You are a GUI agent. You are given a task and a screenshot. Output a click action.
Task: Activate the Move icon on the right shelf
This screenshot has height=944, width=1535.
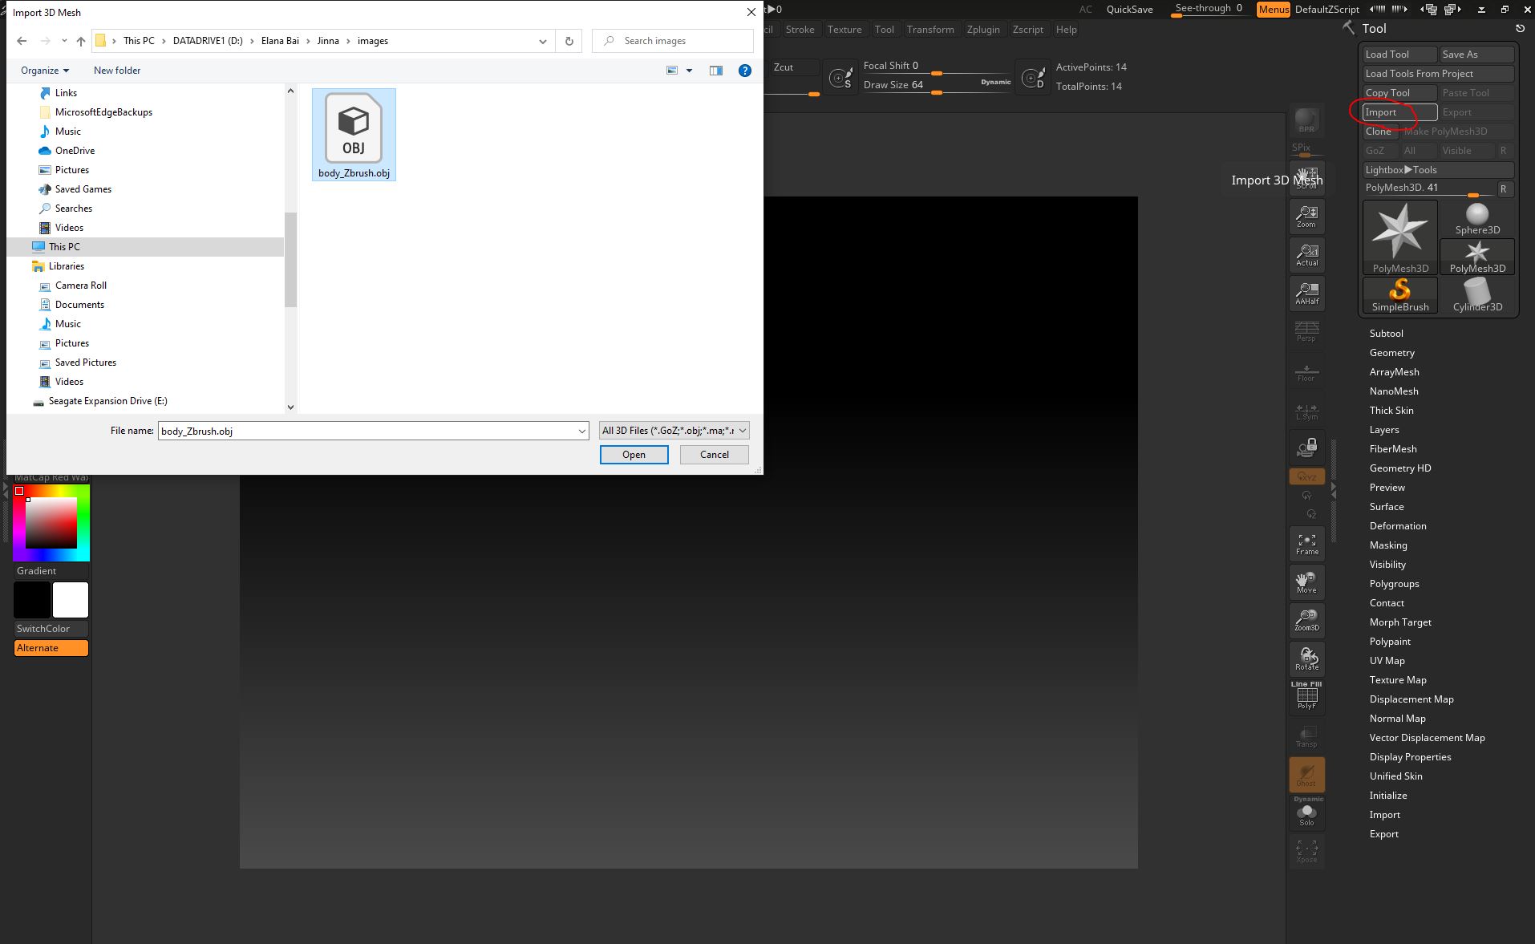pyautogui.click(x=1306, y=582)
